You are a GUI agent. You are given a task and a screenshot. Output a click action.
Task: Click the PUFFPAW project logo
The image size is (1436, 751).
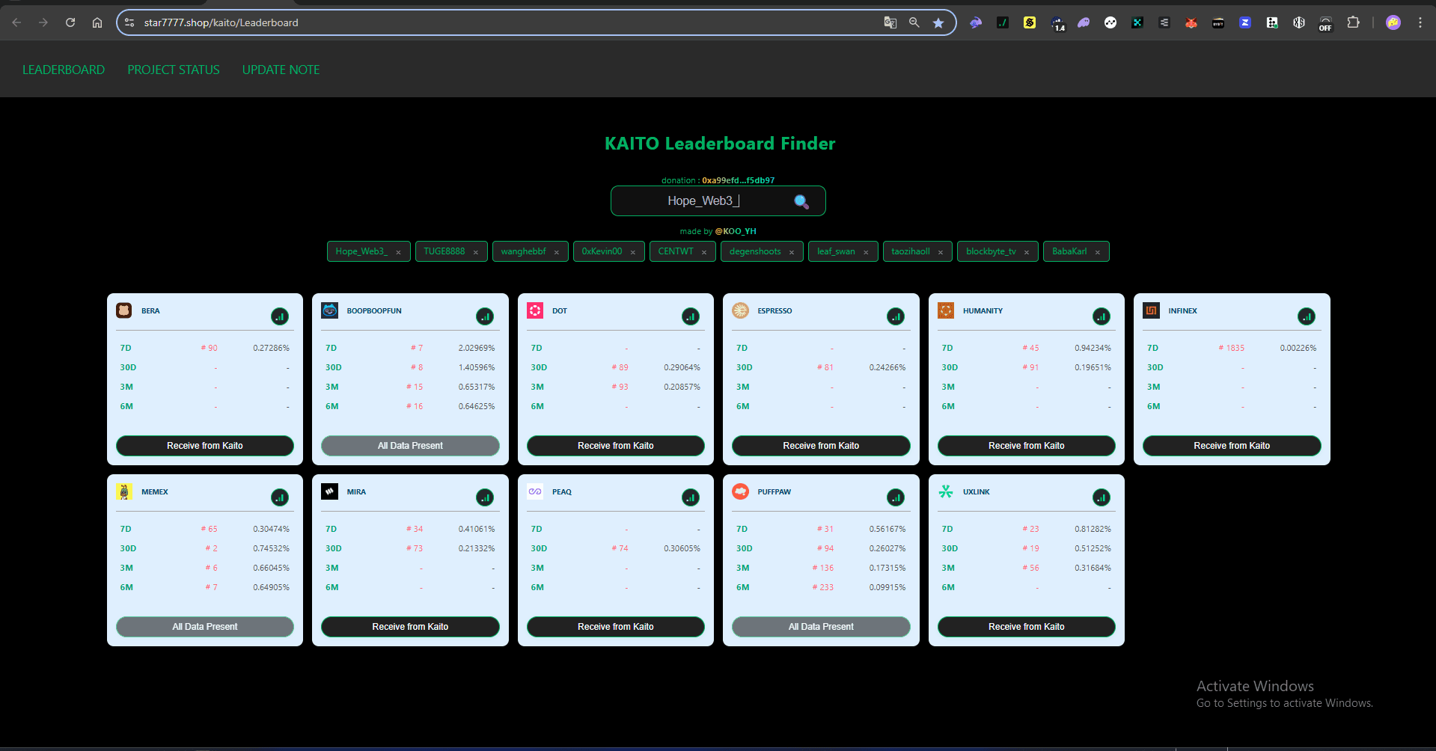point(740,491)
